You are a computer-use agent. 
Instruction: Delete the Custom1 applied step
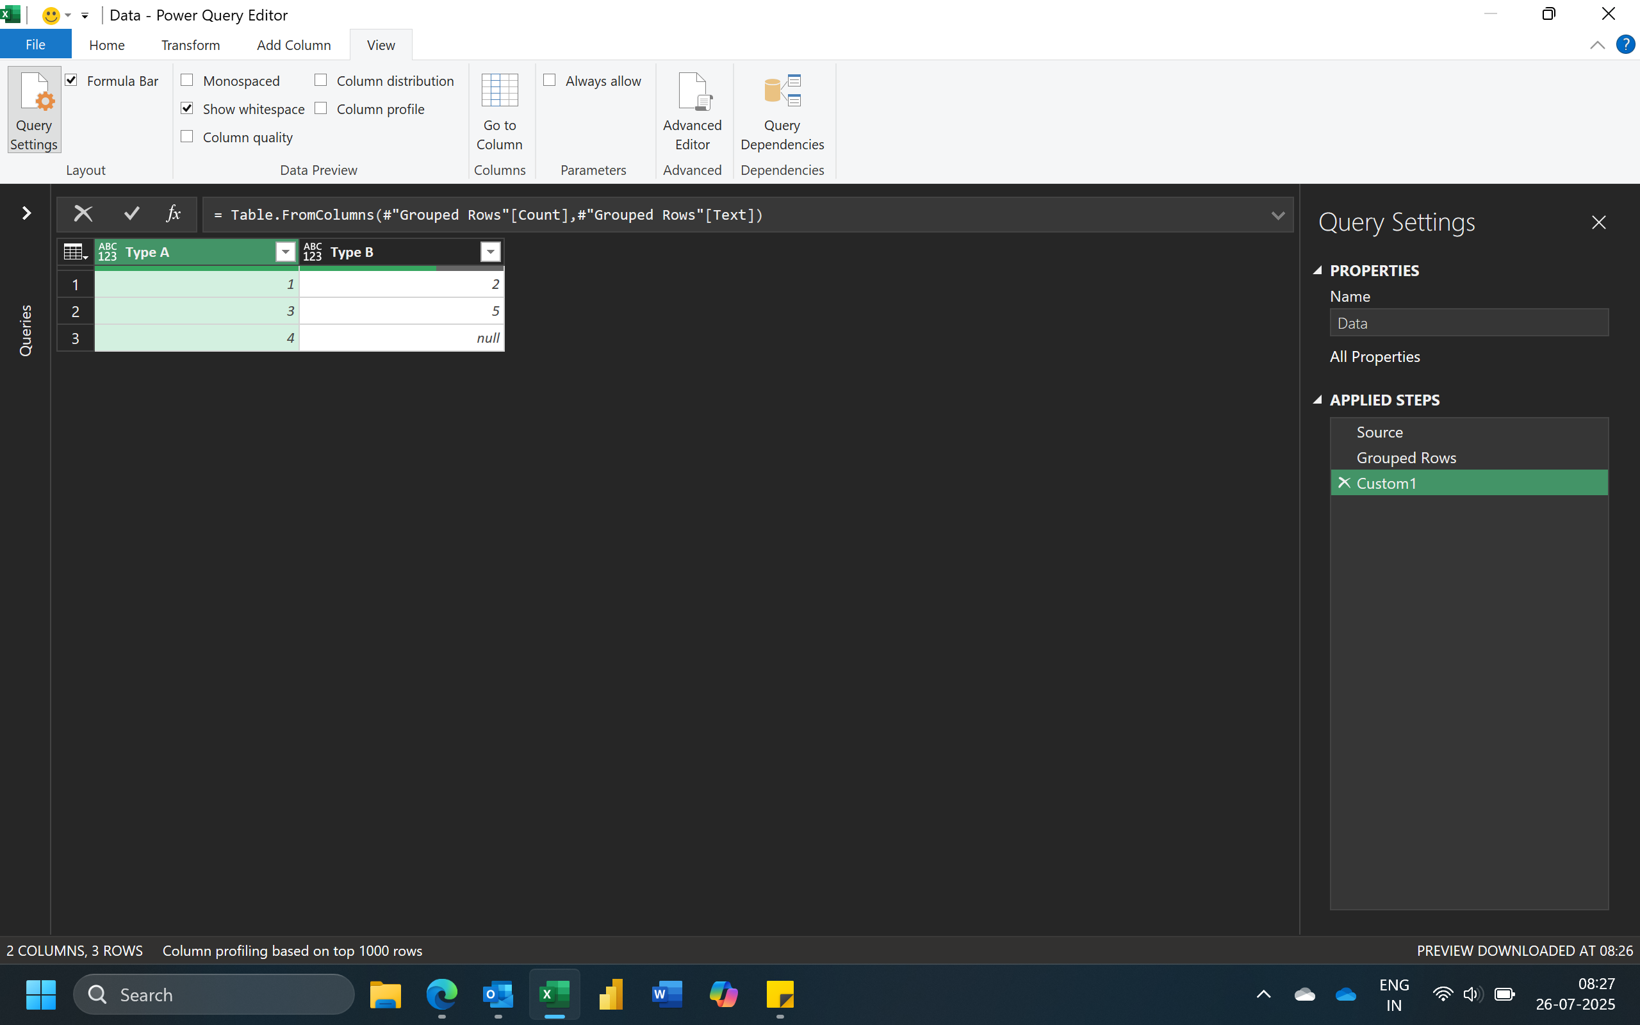[1345, 482]
